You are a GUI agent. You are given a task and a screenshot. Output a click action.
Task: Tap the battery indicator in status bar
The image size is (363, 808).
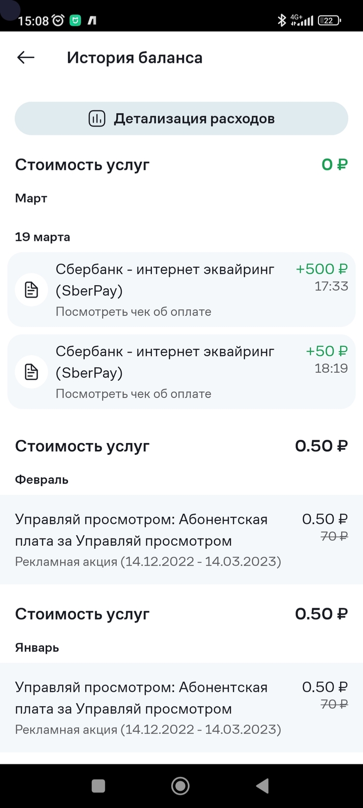point(329,21)
